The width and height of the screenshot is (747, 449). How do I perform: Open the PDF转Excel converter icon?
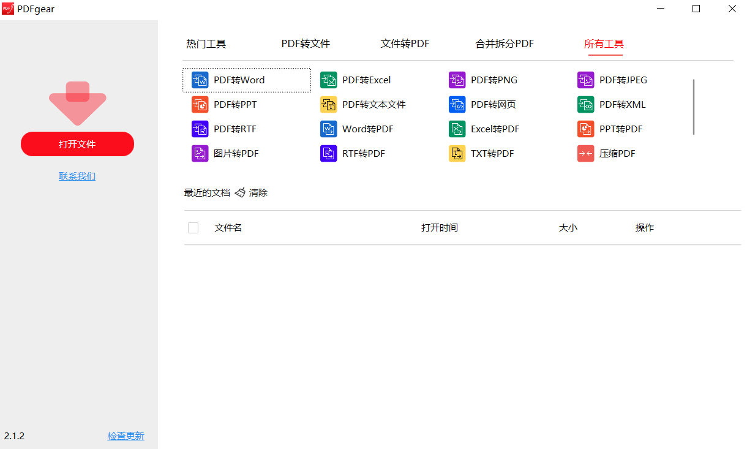329,80
